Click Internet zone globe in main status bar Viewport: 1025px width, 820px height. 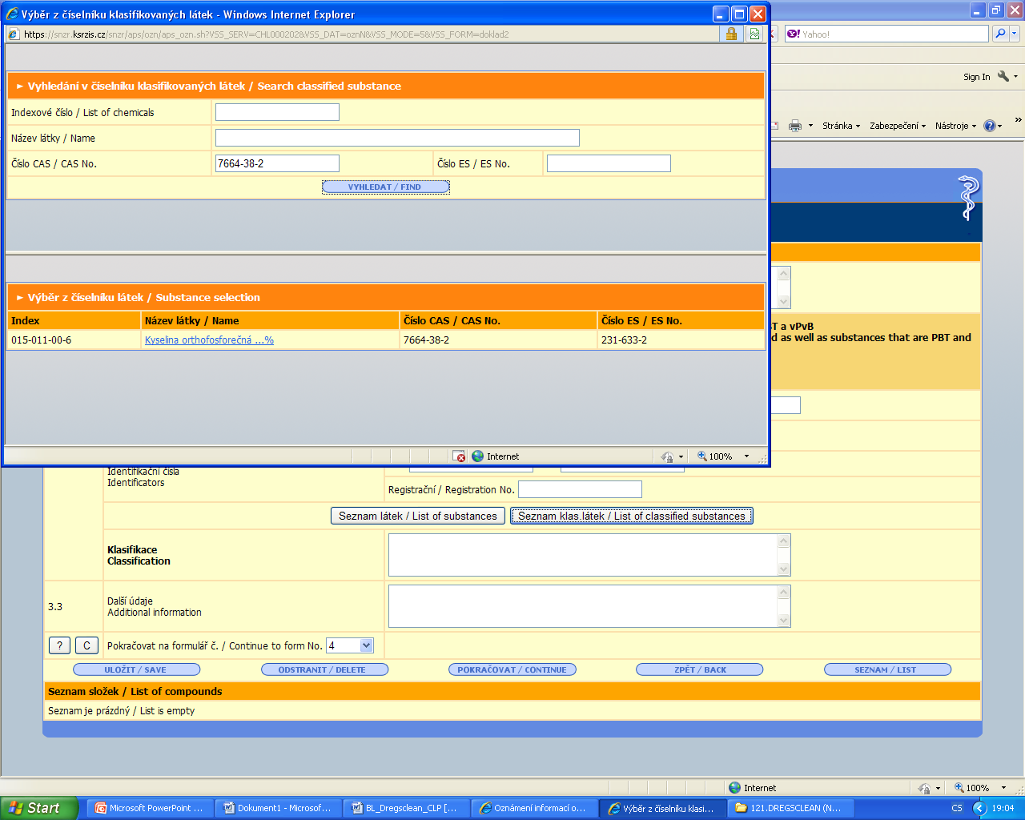point(734,788)
